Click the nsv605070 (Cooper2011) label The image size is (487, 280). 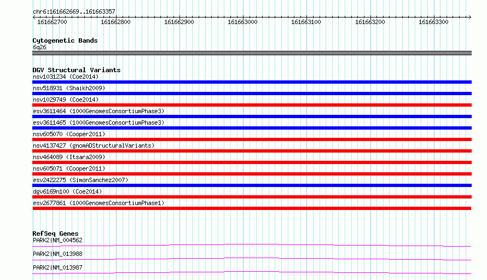pyautogui.click(x=69, y=134)
